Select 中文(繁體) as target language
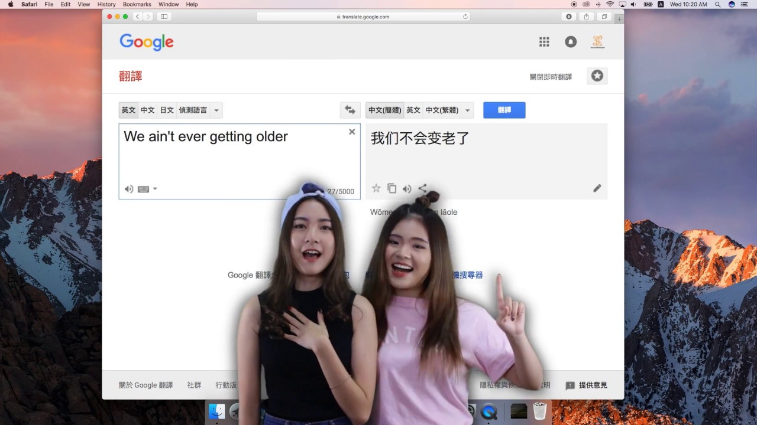 (x=442, y=110)
